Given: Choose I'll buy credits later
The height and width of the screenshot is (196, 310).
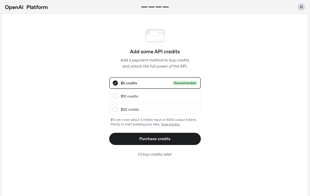Looking at the screenshot, I should coord(155,154).
